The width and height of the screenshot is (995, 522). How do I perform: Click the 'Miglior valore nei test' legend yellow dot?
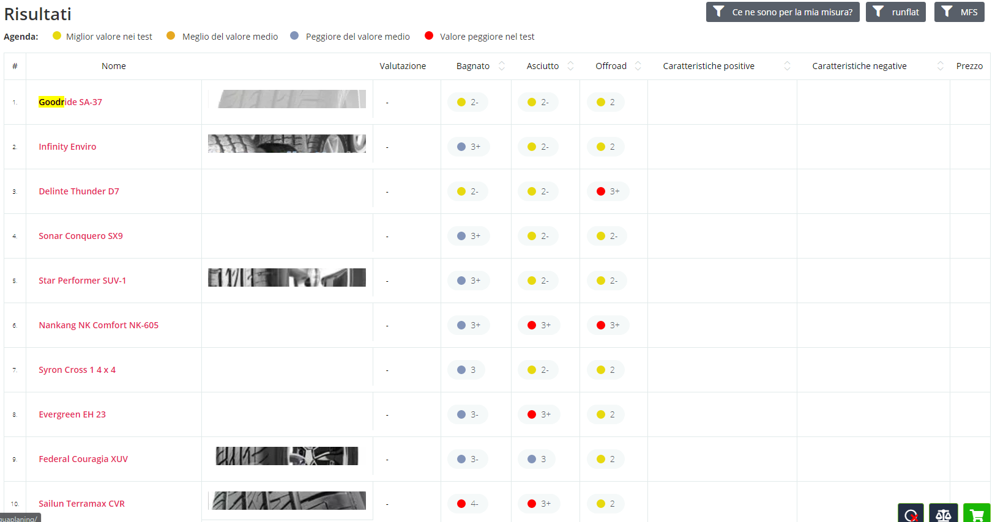tap(57, 35)
